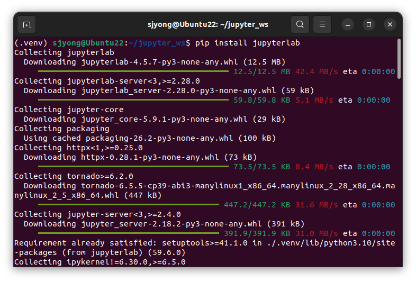Click the 447.2/447.2 KB size text

coord(257,205)
